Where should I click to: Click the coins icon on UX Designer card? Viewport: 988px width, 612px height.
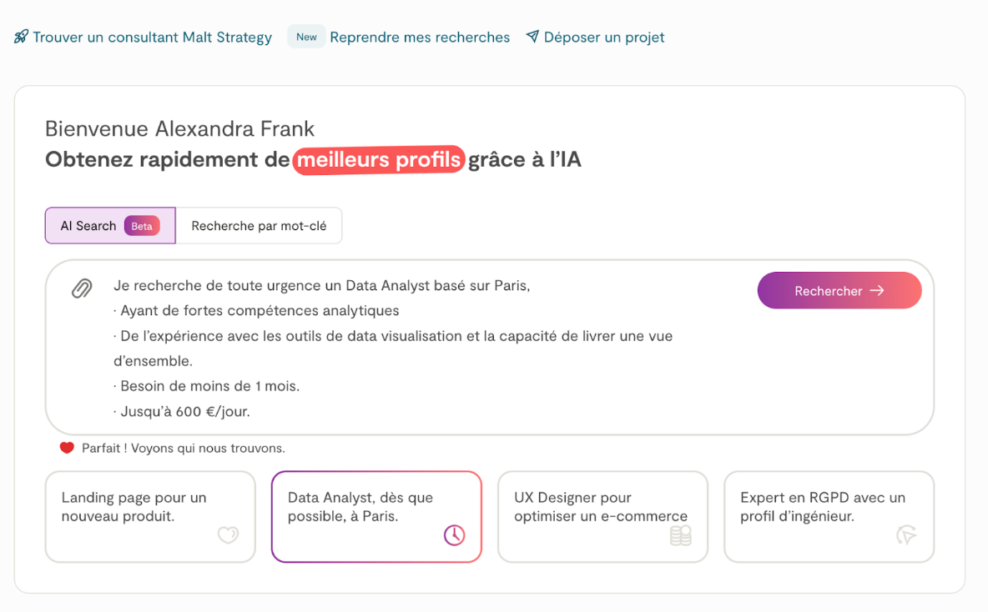point(681,535)
